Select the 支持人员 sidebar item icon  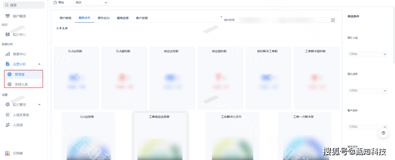[10, 84]
